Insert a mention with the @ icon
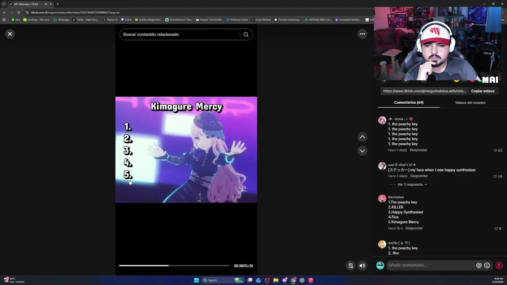Screen dimensions: 507x285 (479, 265)
